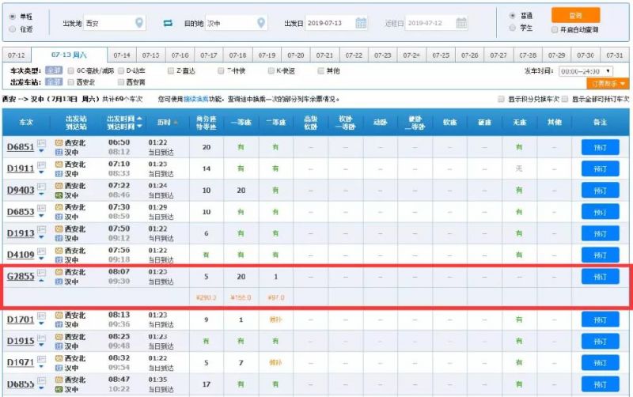
Task: Open the stop list icon beside D1913
Action: click(41, 229)
